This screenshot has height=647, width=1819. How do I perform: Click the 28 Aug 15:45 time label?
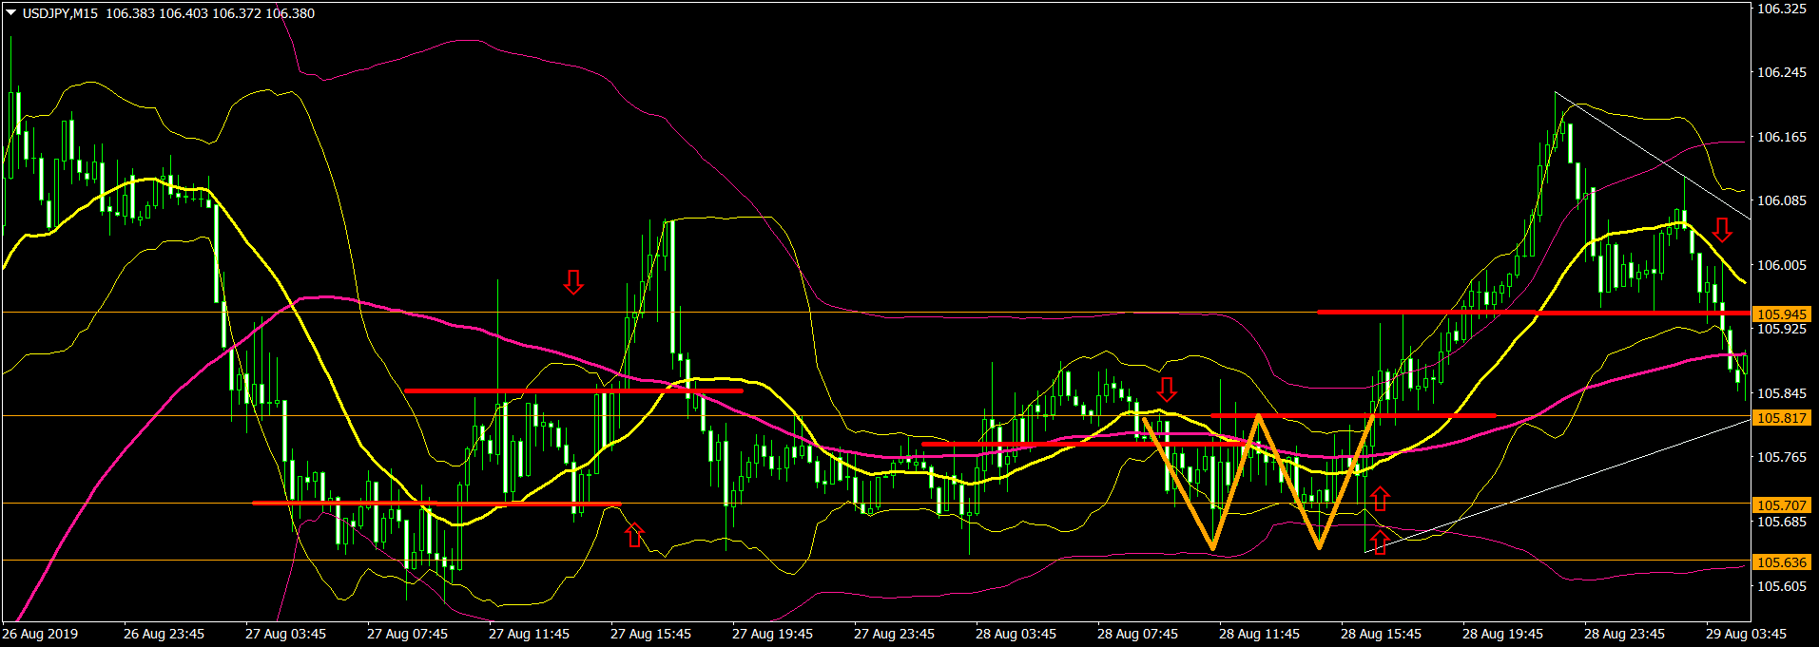(1381, 634)
